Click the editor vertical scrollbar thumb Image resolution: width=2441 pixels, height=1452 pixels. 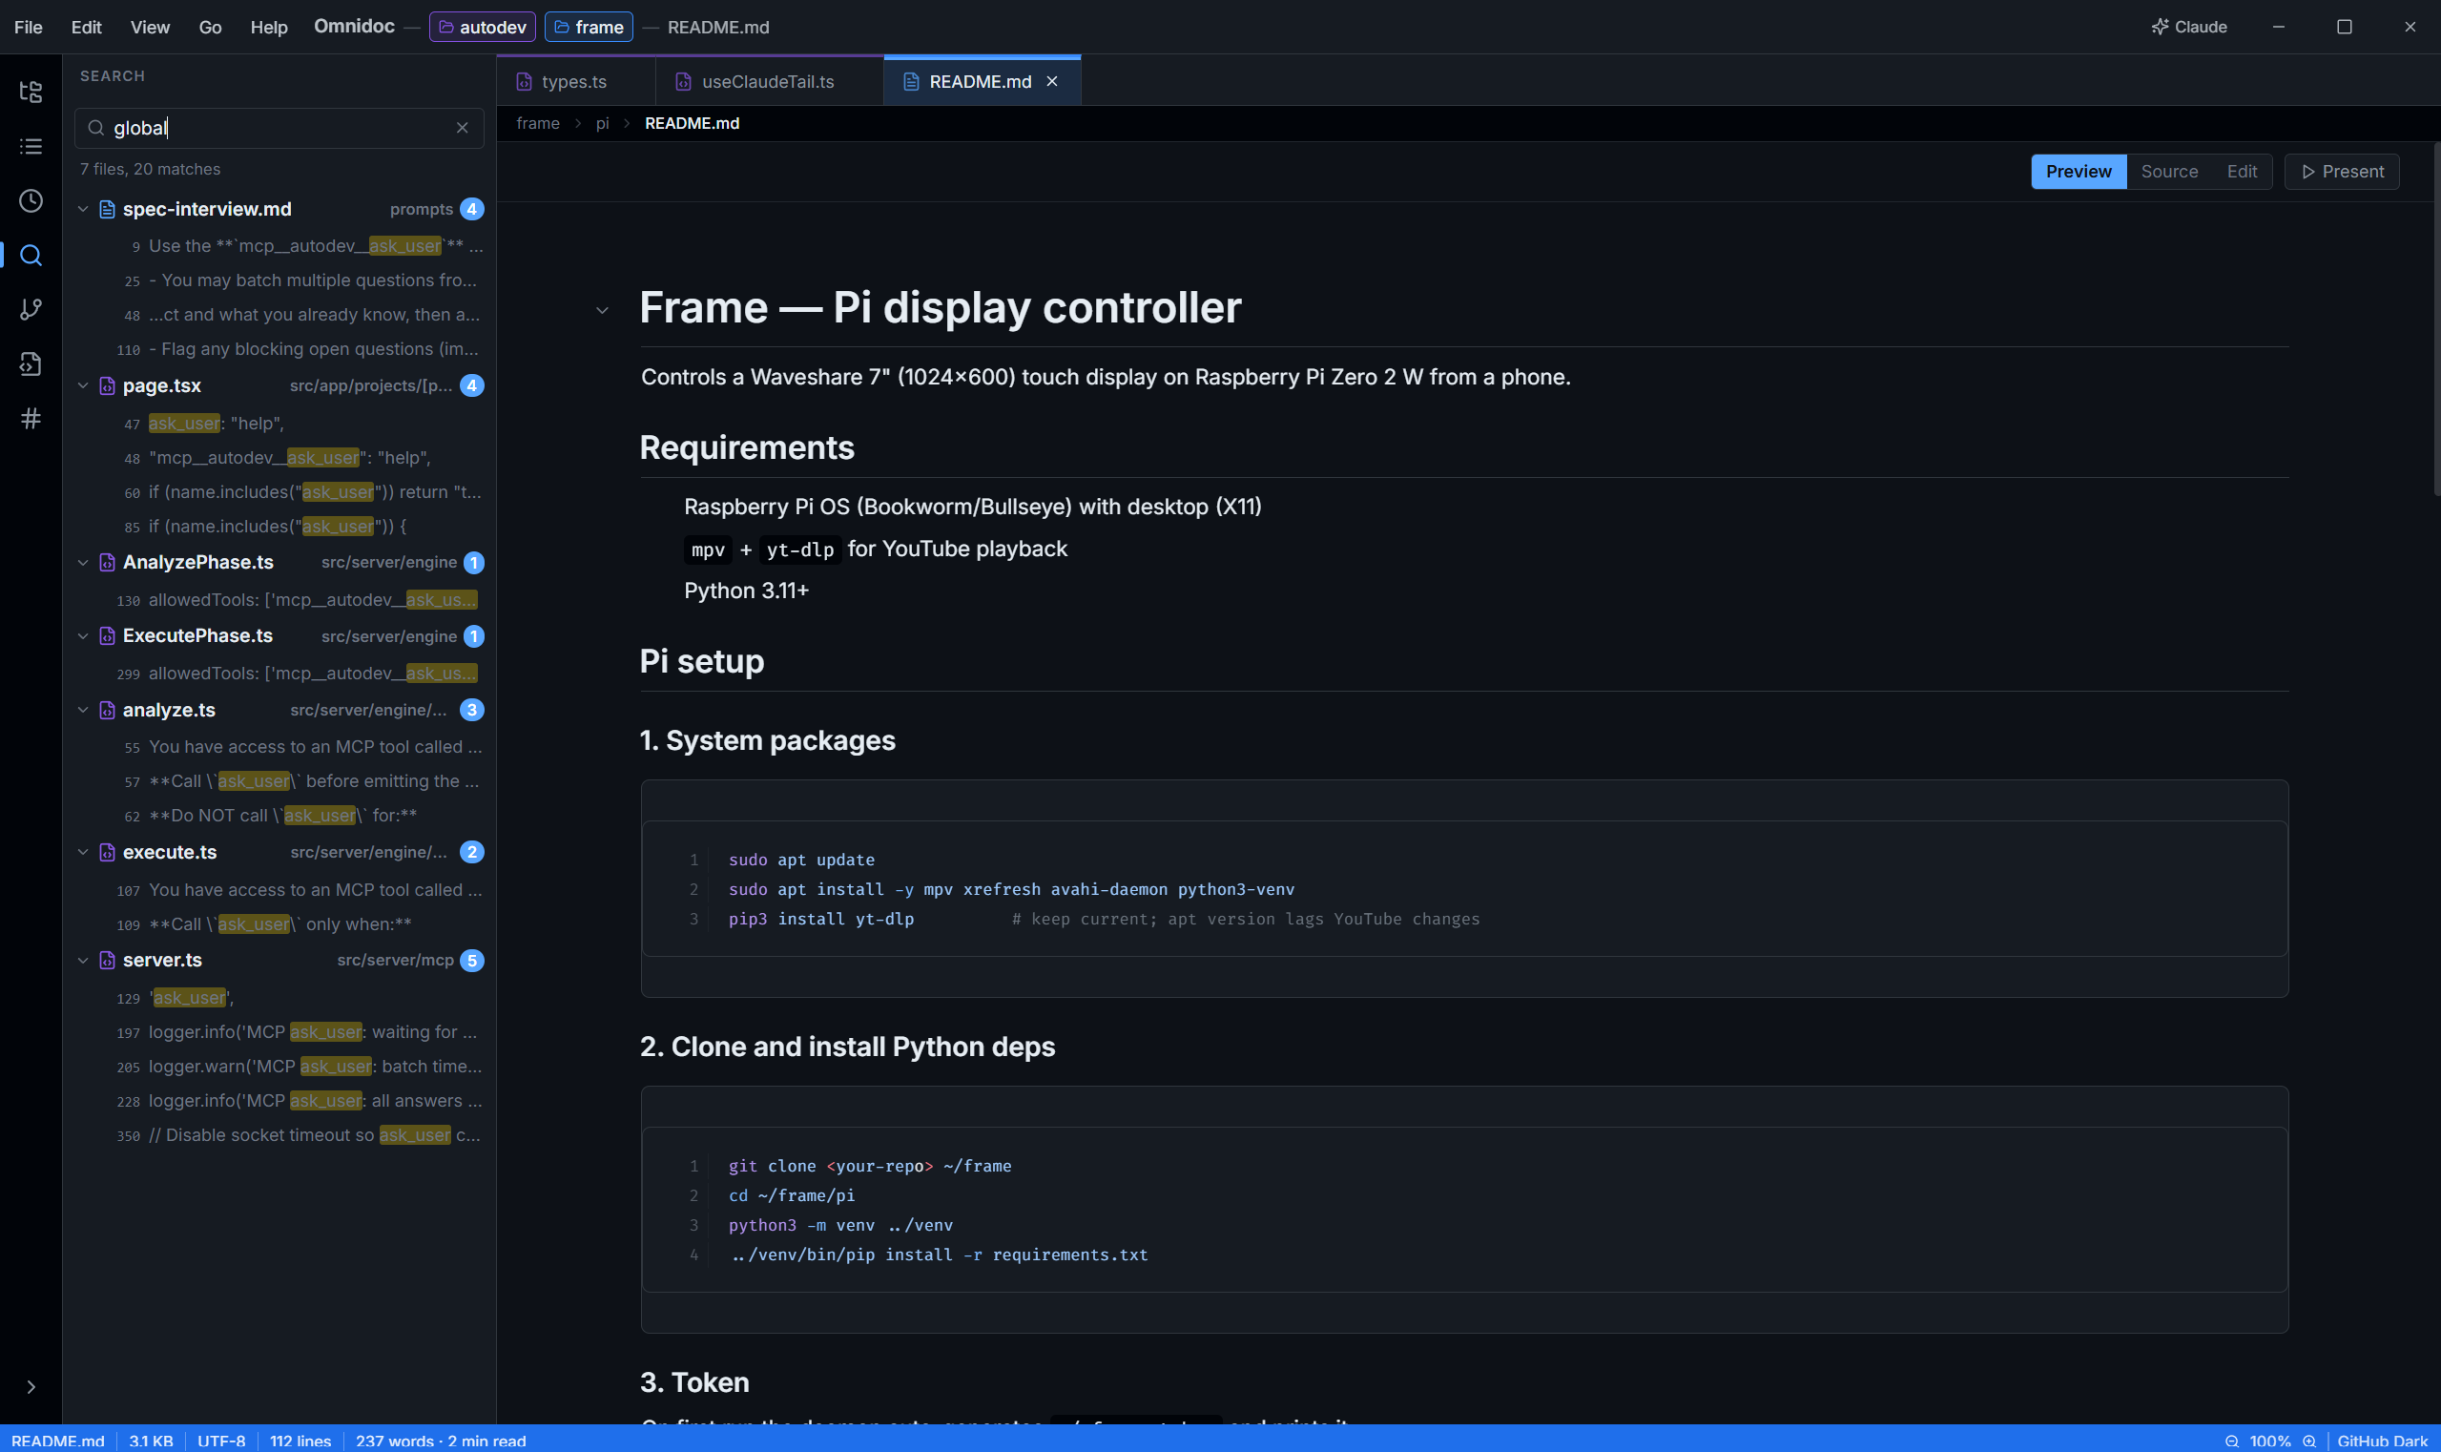point(2436,318)
